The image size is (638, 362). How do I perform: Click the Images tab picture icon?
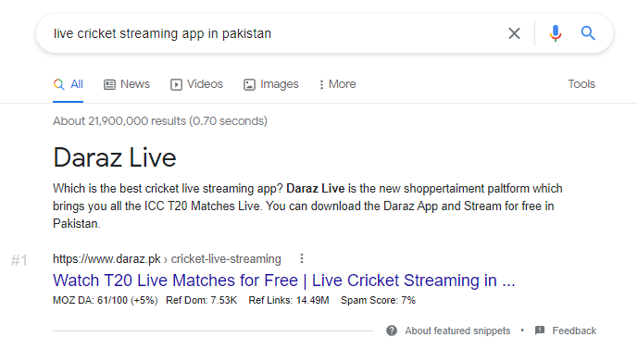249,84
